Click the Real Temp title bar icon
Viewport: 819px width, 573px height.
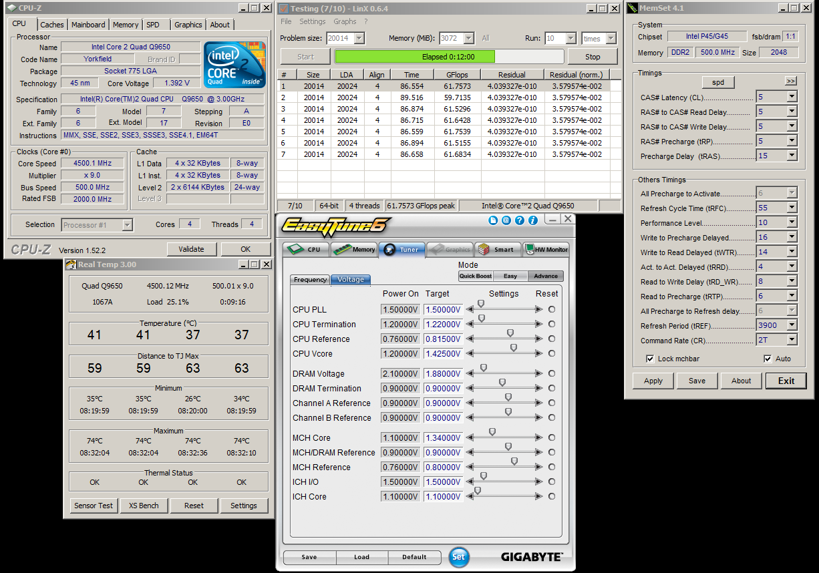71,264
